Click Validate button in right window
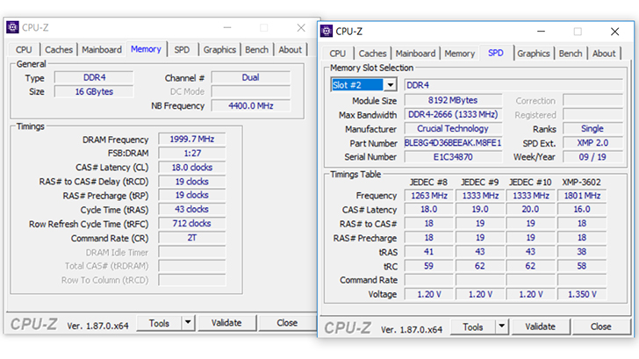This screenshot has height=359, width=639. click(x=541, y=327)
